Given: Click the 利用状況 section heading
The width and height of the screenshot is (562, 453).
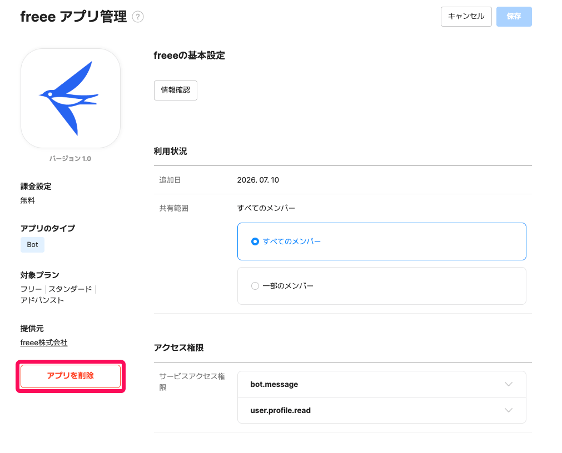Looking at the screenshot, I should coord(170,152).
